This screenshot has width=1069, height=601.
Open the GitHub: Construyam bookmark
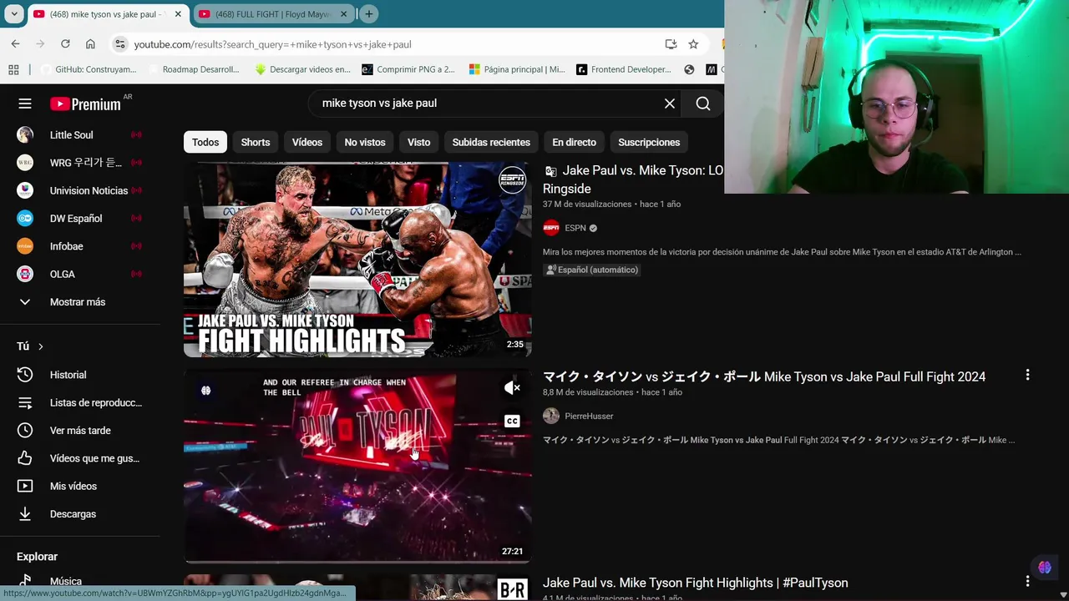[88, 69]
